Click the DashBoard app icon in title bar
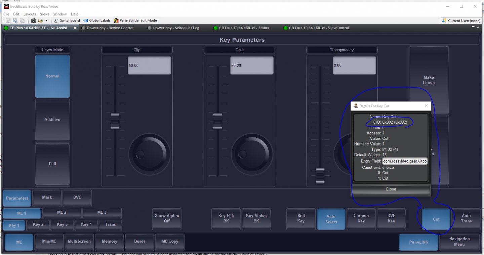This screenshot has width=484, height=255. (6, 6)
